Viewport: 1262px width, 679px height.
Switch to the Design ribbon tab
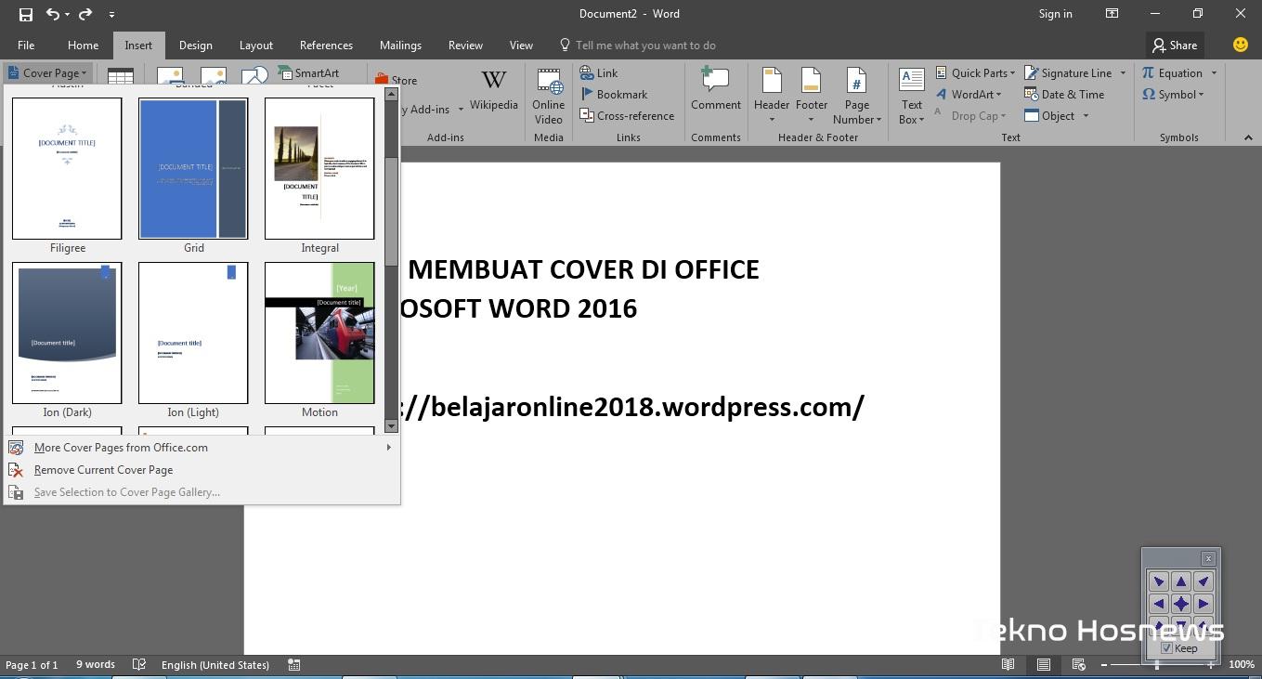[195, 45]
